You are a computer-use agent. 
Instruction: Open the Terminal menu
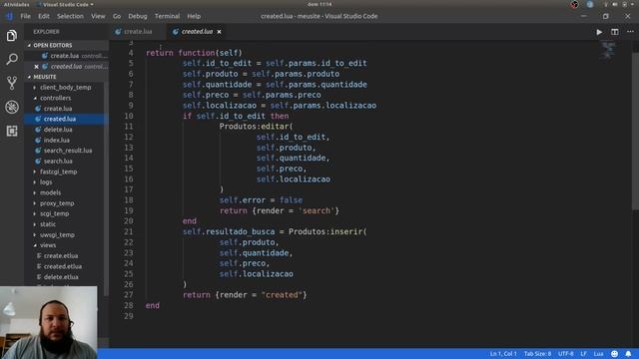(x=167, y=16)
